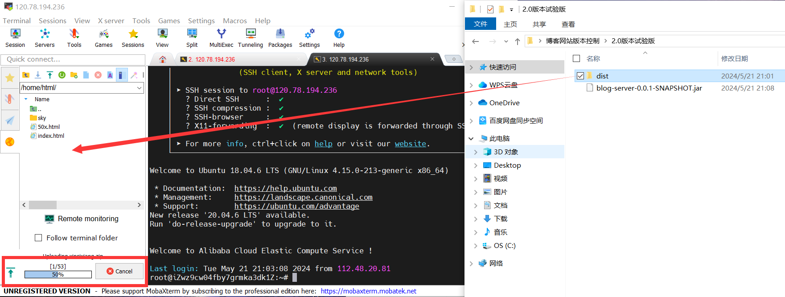Viewport: 785px width, 297px height.
Task: Cancel the file upload
Action: click(120, 271)
